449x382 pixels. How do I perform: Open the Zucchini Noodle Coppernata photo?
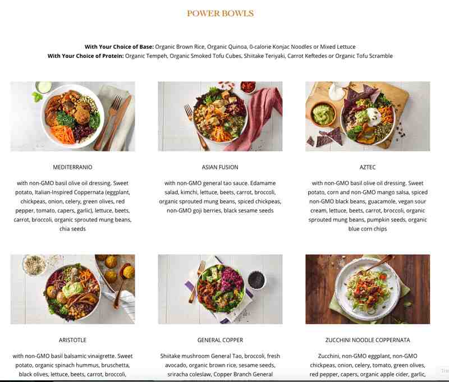[x=368, y=289]
